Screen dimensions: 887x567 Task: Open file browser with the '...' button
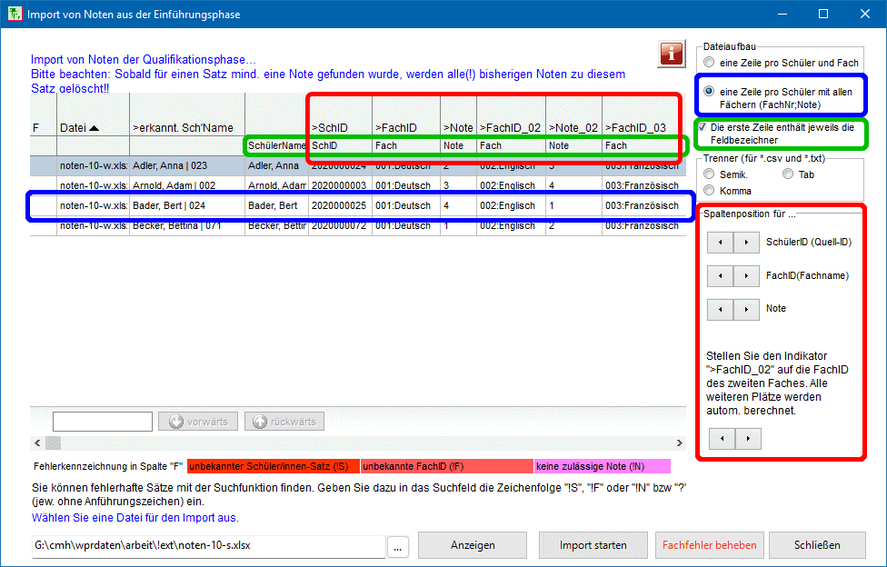tap(400, 546)
